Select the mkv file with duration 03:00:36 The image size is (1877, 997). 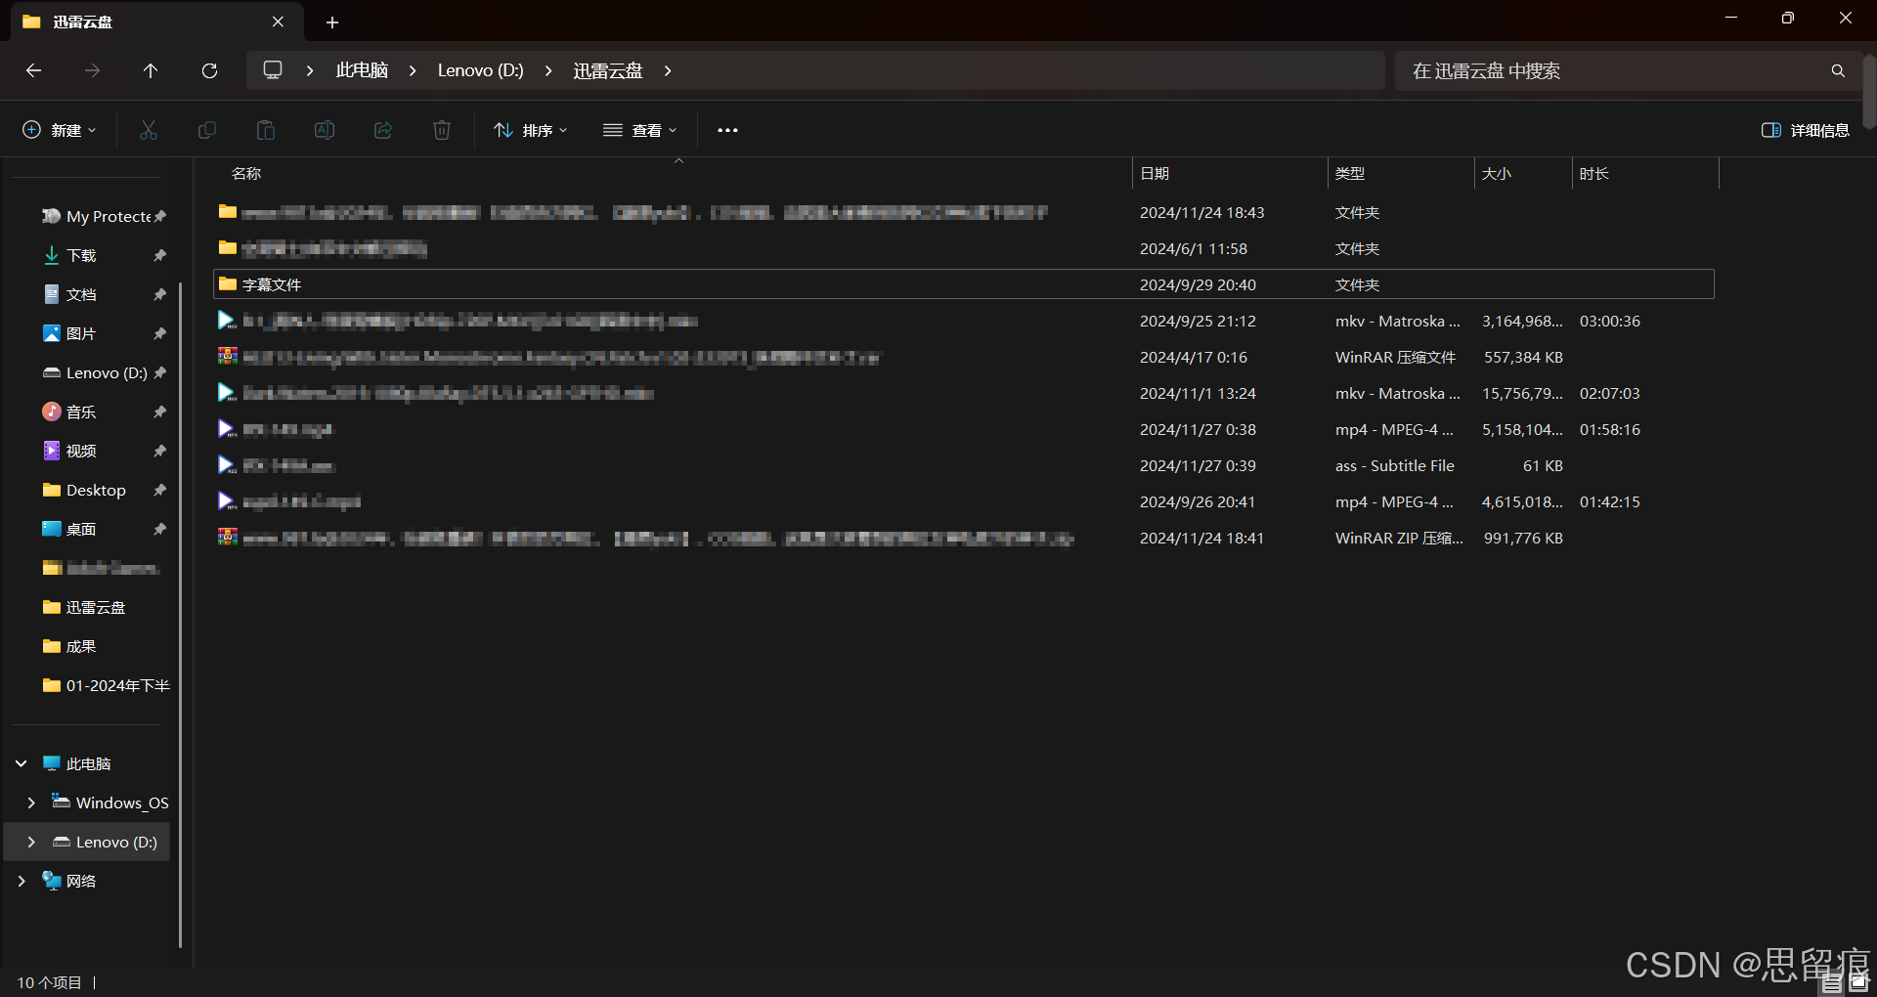coord(964,321)
